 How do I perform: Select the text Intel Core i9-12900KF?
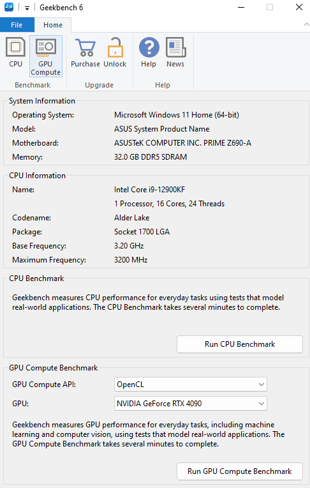point(149,190)
